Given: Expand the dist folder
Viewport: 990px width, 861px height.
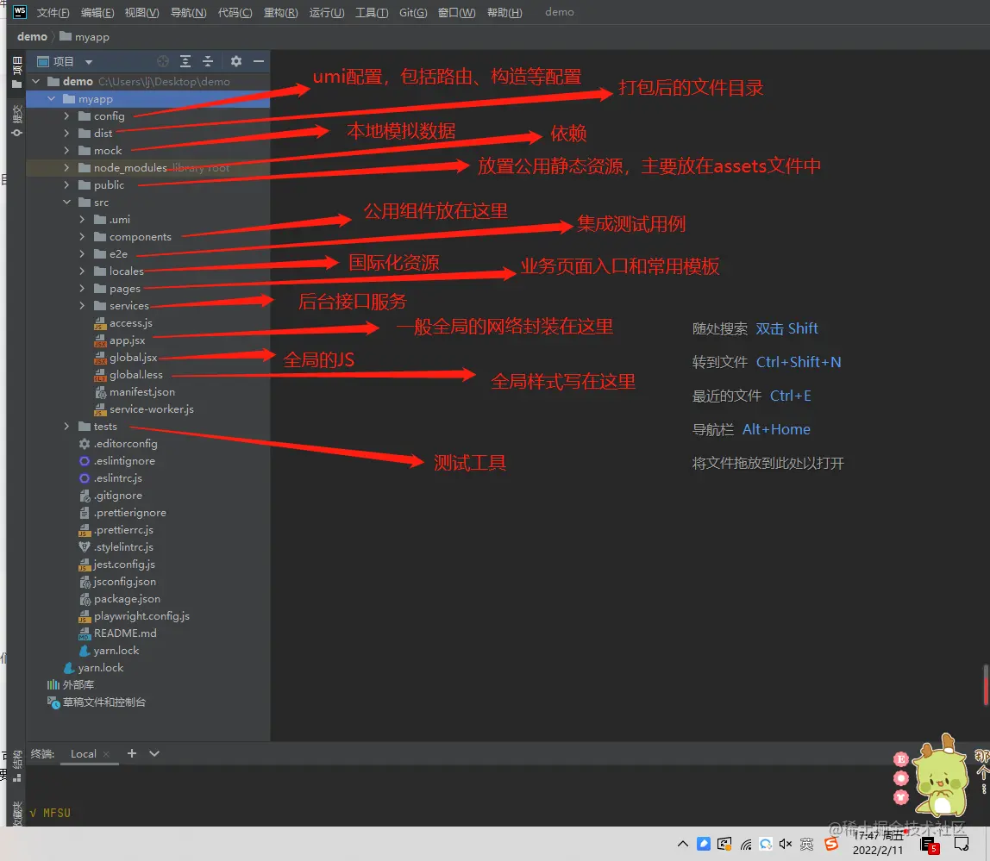Looking at the screenshot, I should pos(67,134).
